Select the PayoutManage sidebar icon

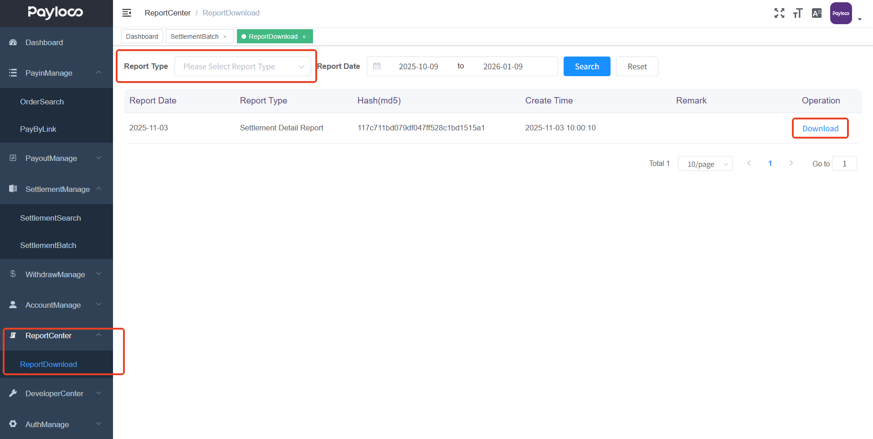coord(12,158)
